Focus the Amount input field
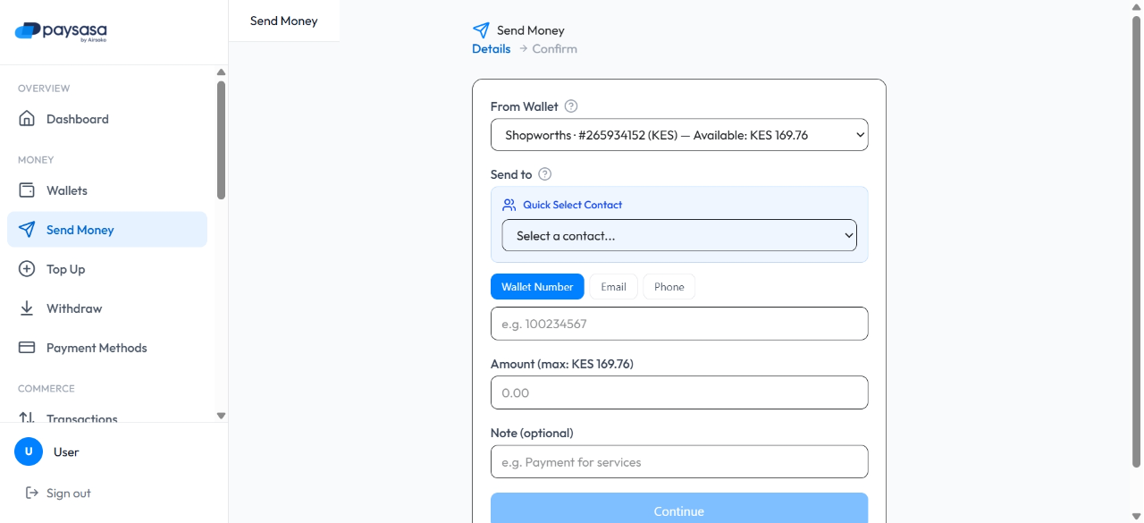Viewport: 1144px width, 523px height. (679, 392)
